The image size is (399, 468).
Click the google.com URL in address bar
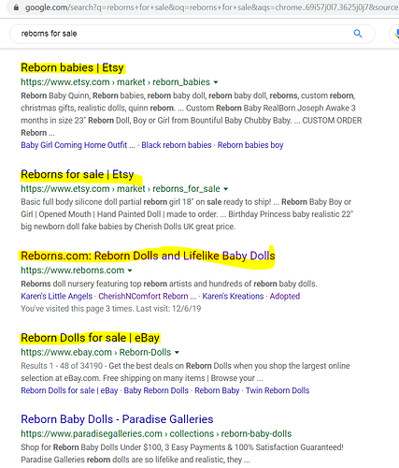(211, 7)
